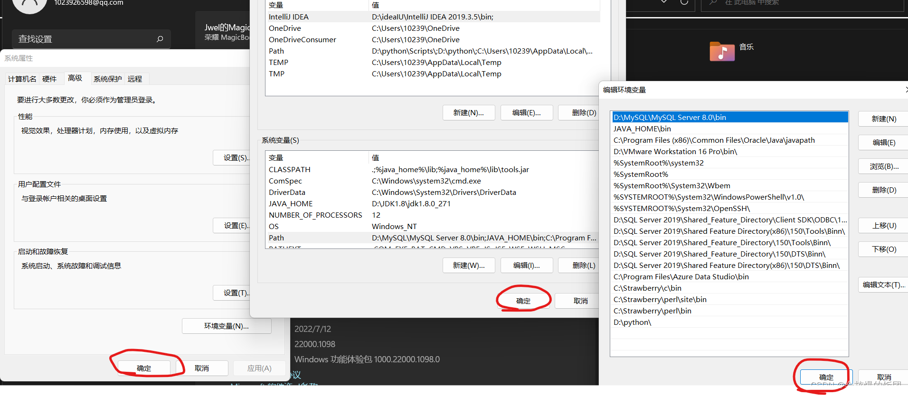
Task: Click 编辑(E) in Edit environment variable
Action: pos(884,142)
